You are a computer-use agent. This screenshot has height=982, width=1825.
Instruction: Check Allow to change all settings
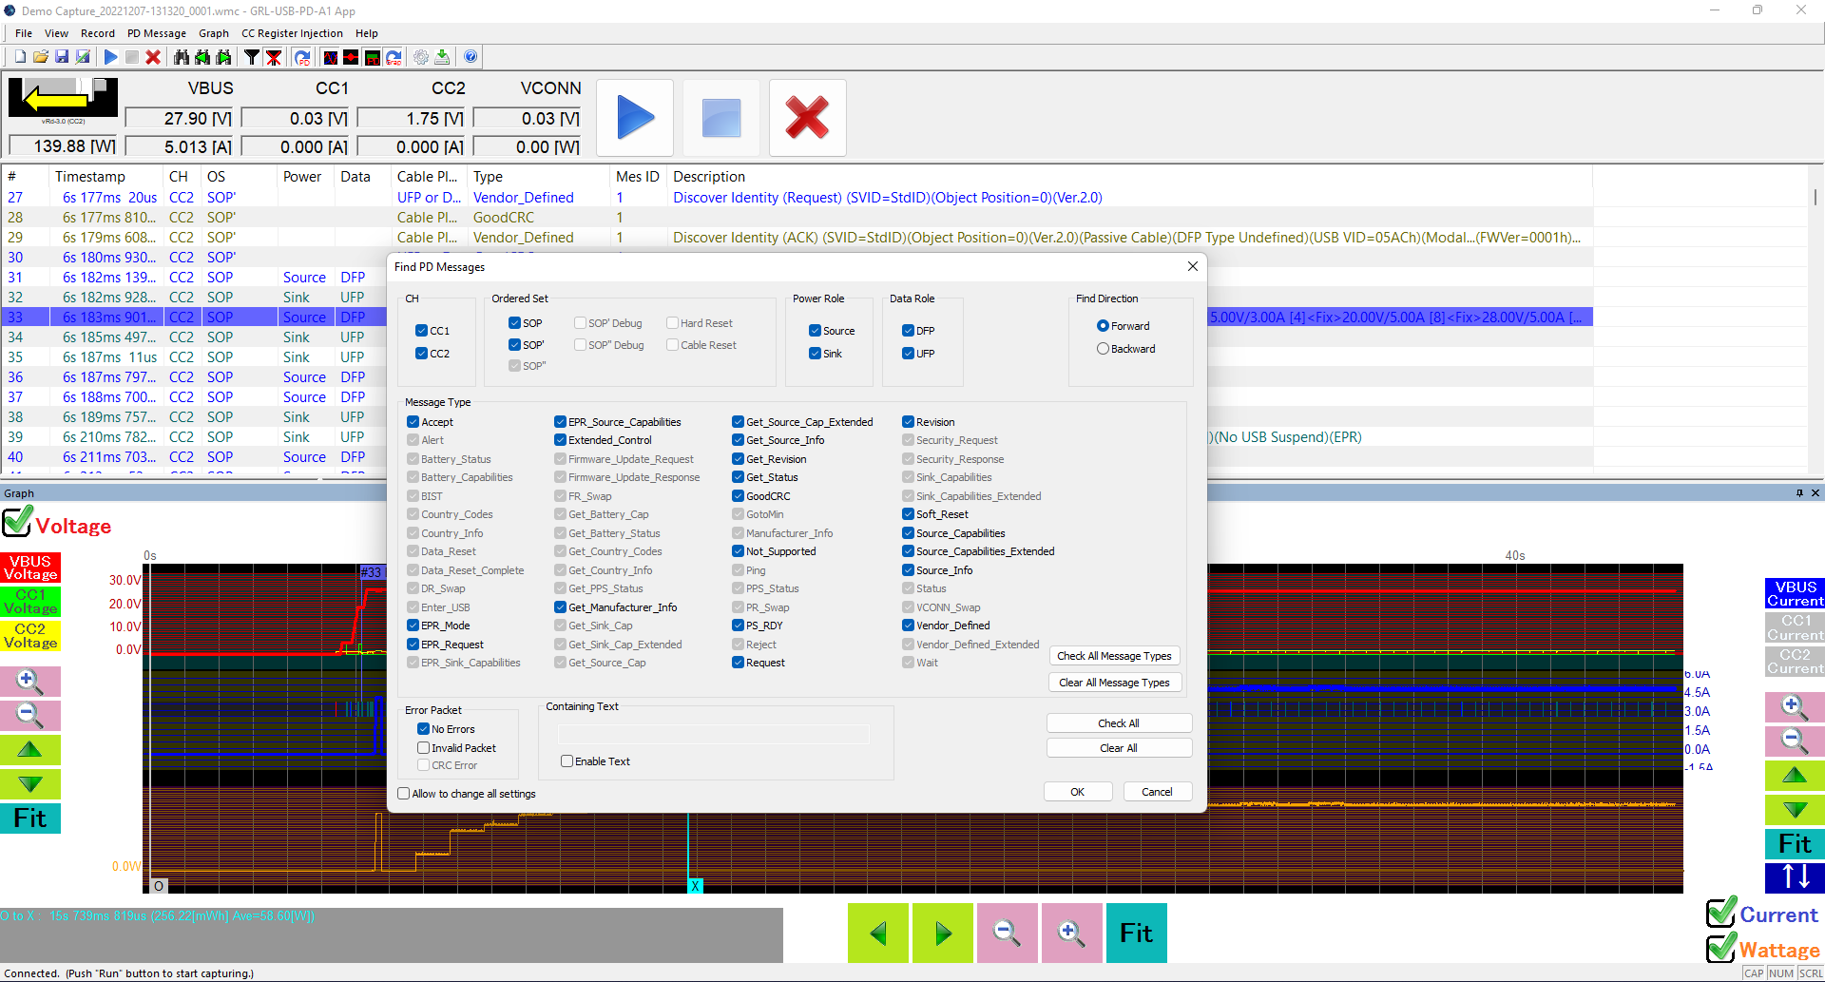pos(403,793)
